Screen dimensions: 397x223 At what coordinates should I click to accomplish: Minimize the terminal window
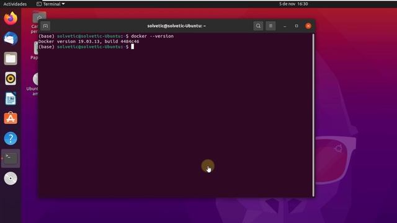pyautogui.click(x=285, y=26)
